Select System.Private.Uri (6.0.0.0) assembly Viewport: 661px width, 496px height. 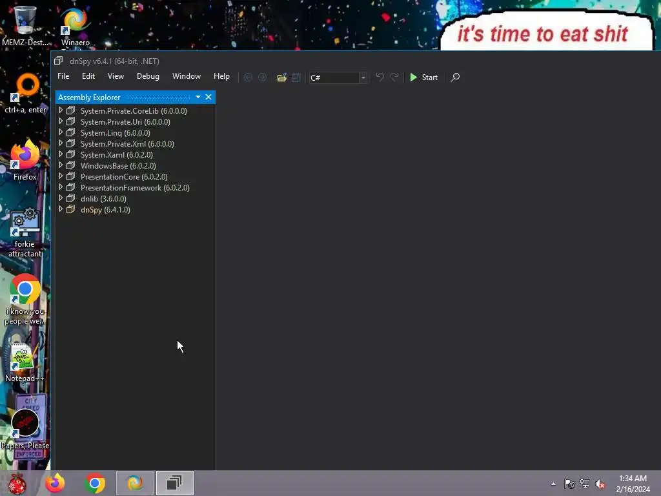tap(125, 122)
